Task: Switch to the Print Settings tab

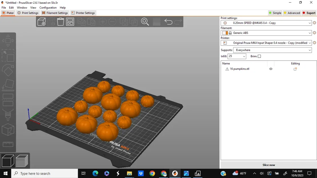Action: [x=28, y=13]
